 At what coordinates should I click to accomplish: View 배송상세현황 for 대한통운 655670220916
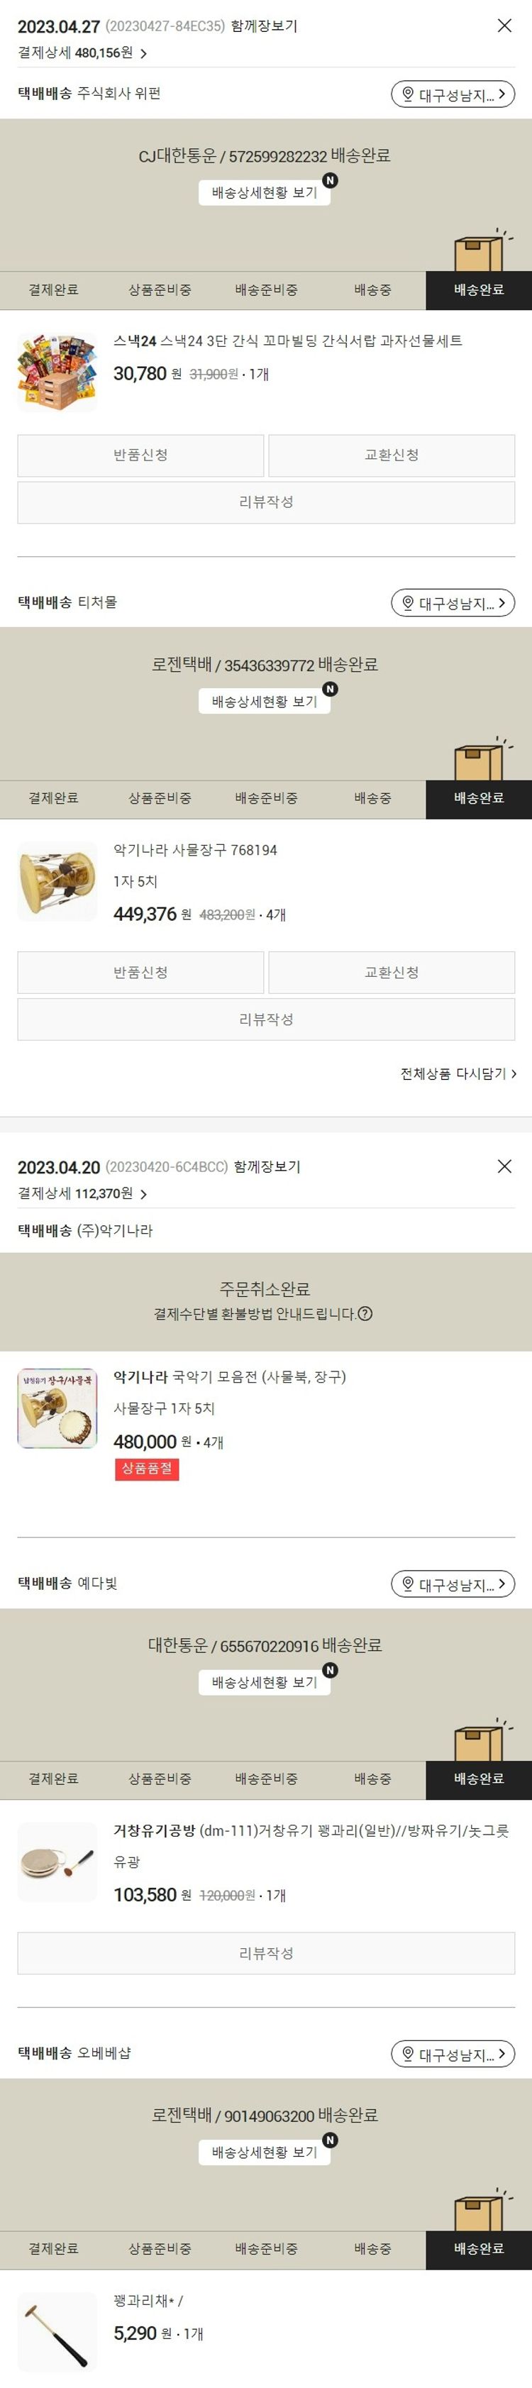264,1683
